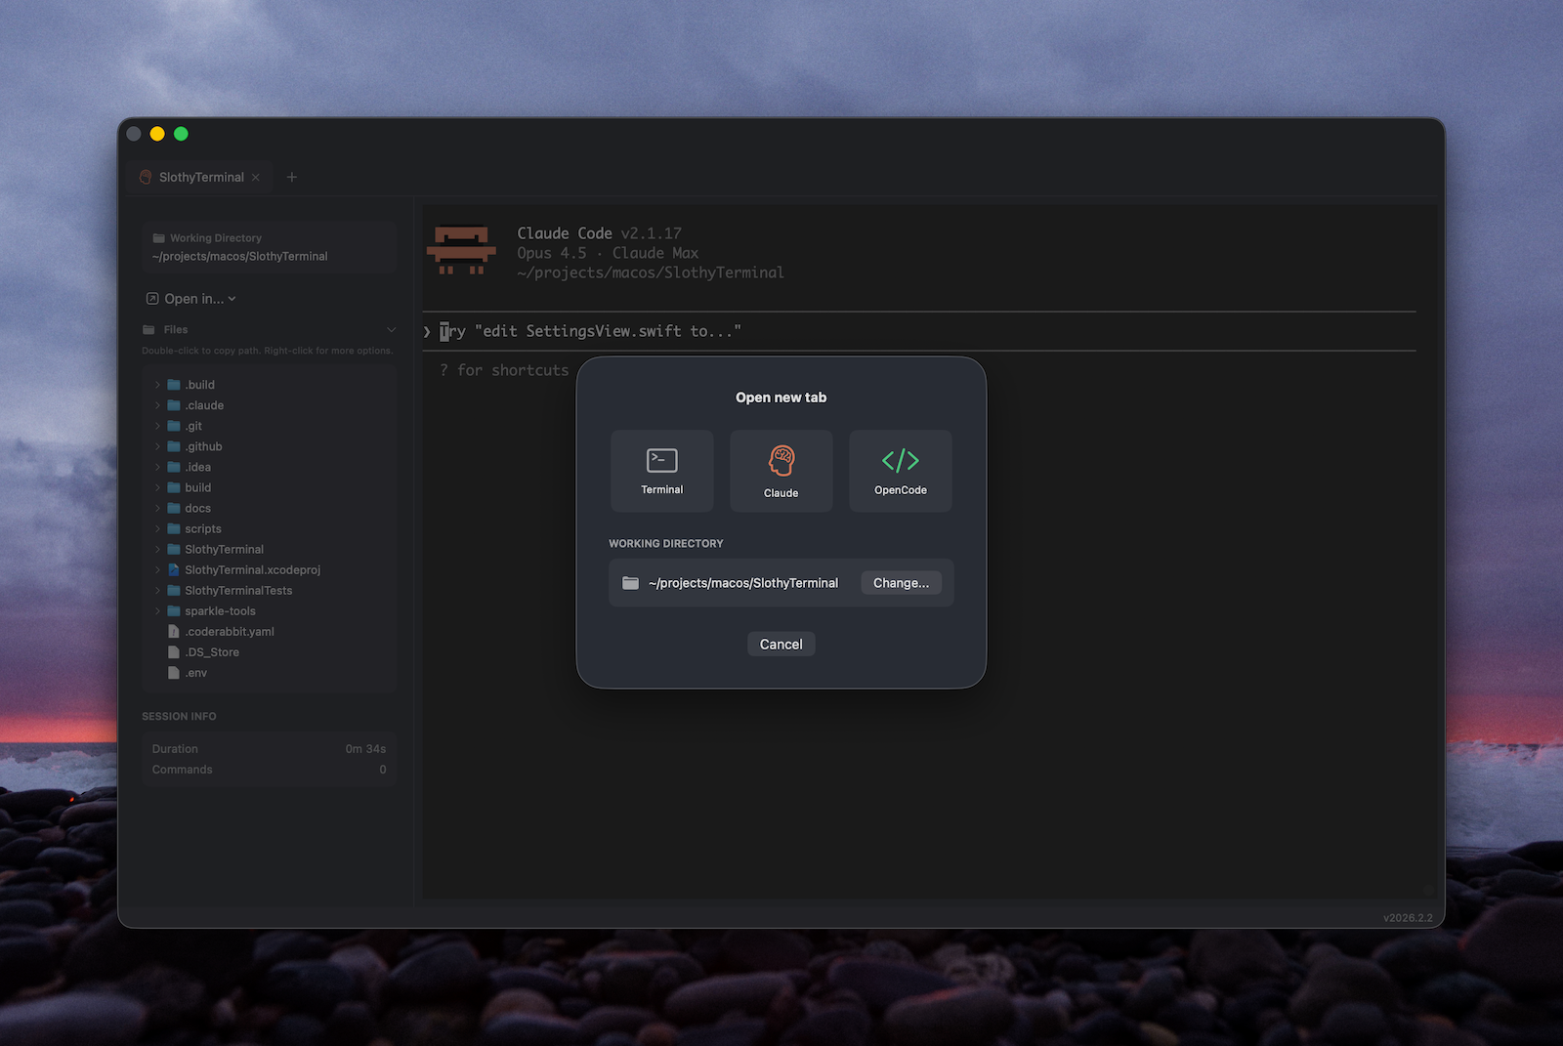Click the Claude Code pixel mascot logo
This screenshot has height=1046, width=1563.
pos(461,251)
